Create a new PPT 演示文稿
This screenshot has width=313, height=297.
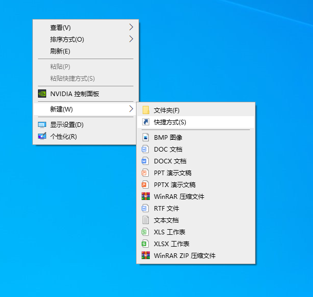tap(195, 173)
